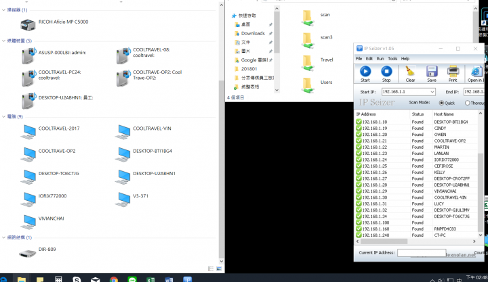Select the RICOH Aficio MP C5000 printer

coord(55,24)
